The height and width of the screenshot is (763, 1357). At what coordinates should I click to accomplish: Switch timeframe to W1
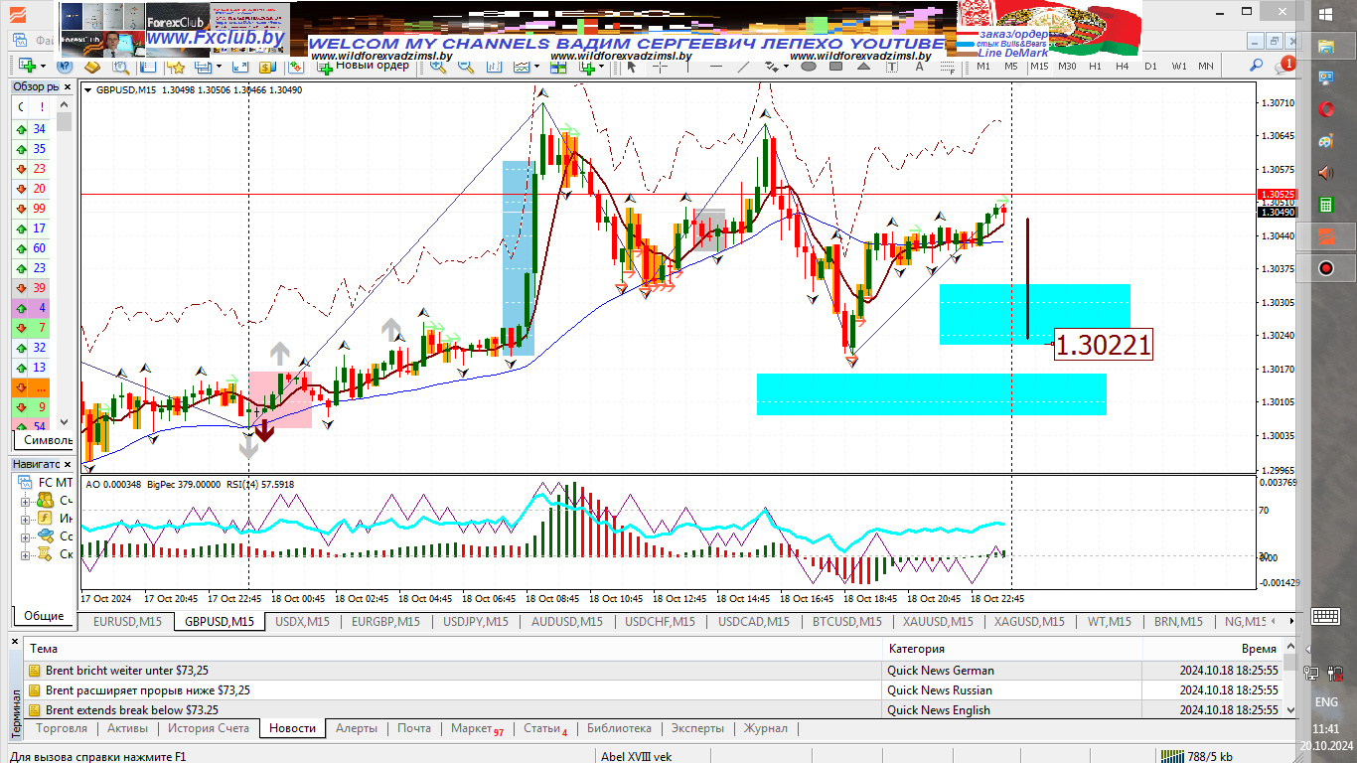point(1178,66)
